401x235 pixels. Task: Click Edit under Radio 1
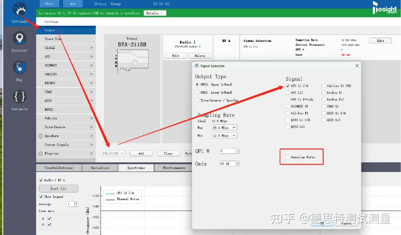pos(175,56)
